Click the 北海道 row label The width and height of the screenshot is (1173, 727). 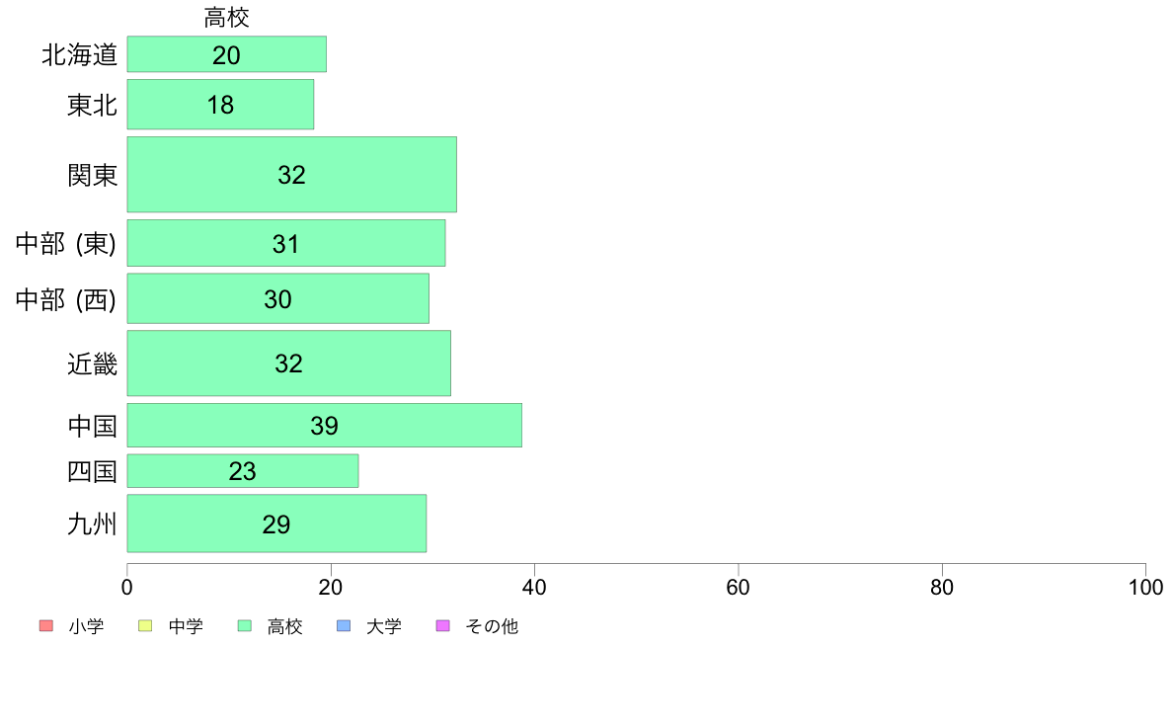coord(79,54)
